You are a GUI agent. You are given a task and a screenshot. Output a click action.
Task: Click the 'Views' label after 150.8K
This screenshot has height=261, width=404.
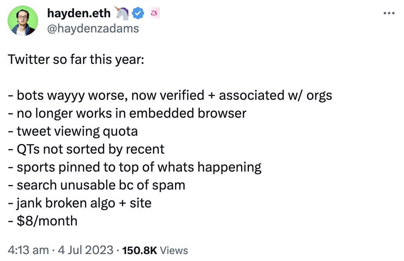[x=174, y=250]
